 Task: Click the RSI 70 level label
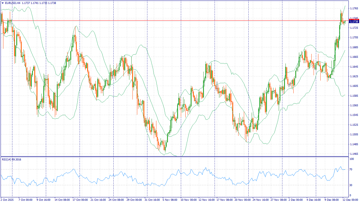click(x=351, y=169)
